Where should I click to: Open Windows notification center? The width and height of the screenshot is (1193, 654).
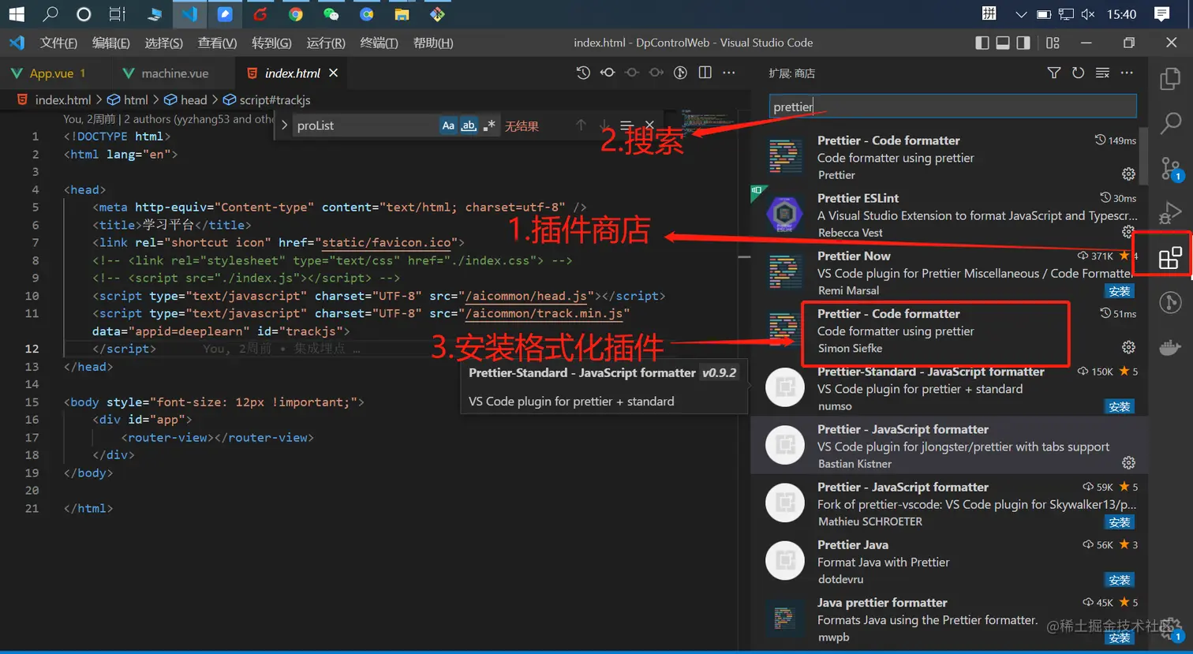coord(1161,14)
